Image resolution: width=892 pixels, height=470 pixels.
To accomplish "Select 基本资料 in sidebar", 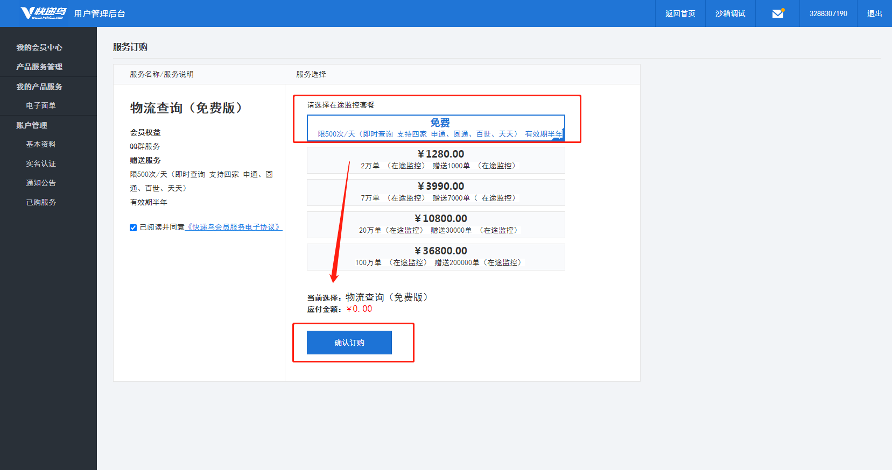I will pyautogui.click(x=41, y=144).
